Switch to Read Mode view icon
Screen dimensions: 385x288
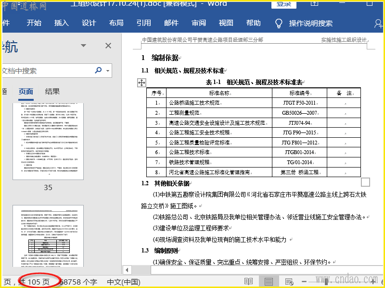point(248,282)
